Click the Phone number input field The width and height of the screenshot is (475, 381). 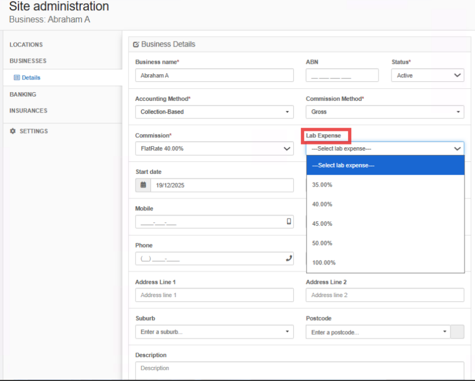coord(214,258)
